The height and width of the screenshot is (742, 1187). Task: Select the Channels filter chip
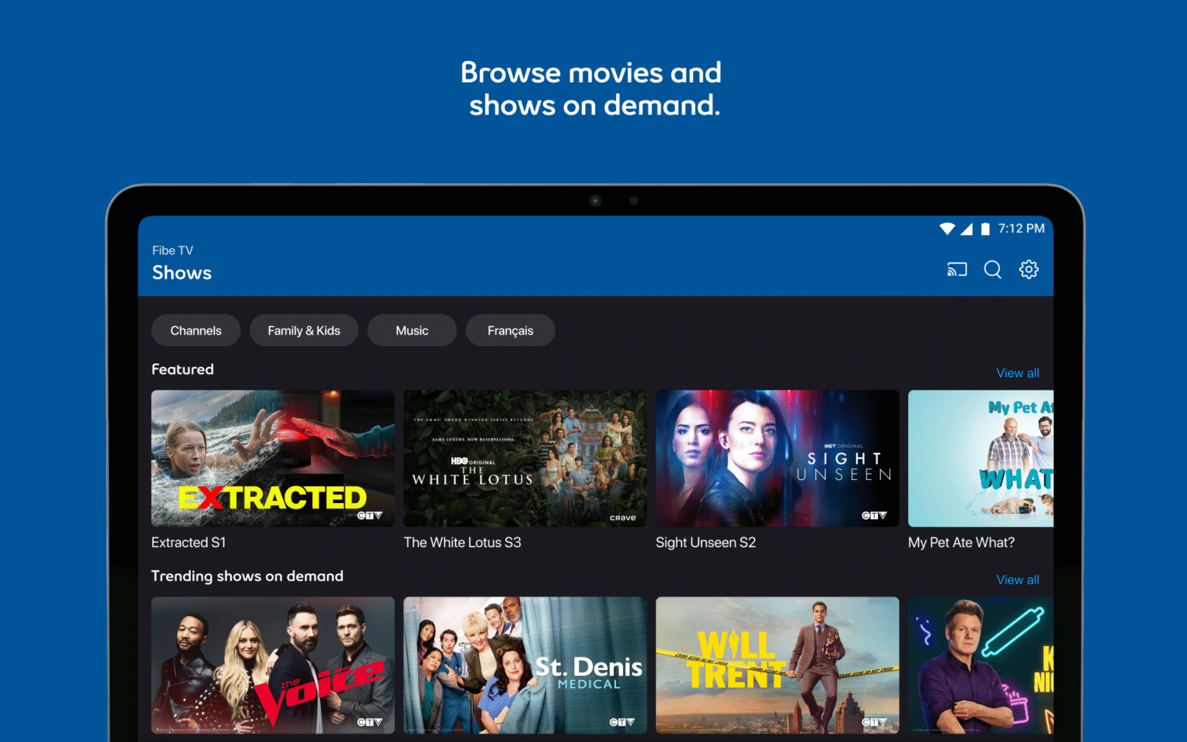point(196,330)
